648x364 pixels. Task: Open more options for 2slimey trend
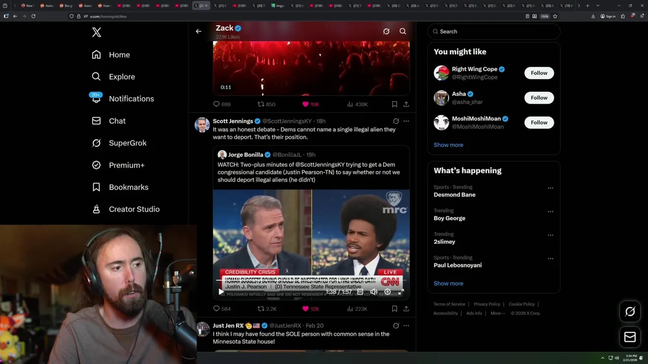point(550,235)
